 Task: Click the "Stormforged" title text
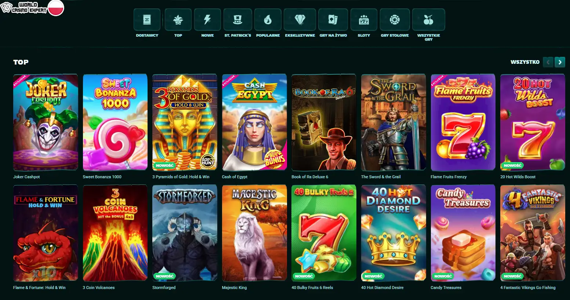coord(164,288)
